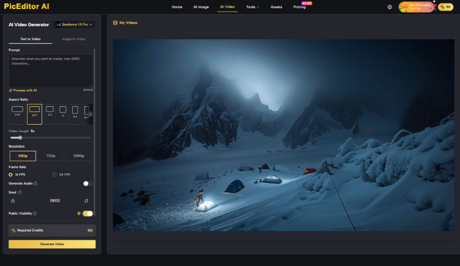Click the Generate Audio info icon
The image size is (460, 266).
[x=36, y=184]
